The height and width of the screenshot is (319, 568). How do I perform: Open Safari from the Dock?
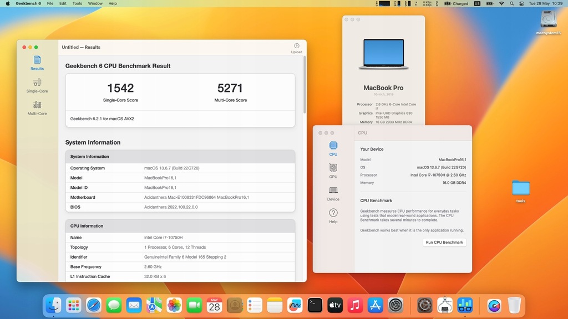94,305
